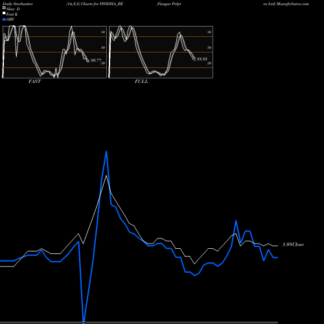
Task: Click the FAST stochastic chart panel
Action: pyautogui.click(x=54, y=52)
